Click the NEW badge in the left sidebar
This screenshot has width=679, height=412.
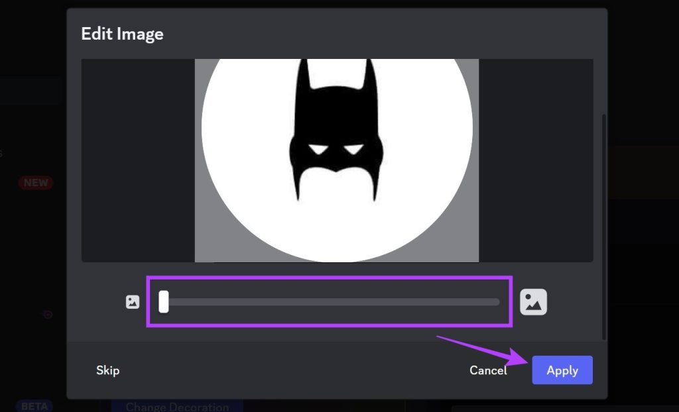pos(35,183)
